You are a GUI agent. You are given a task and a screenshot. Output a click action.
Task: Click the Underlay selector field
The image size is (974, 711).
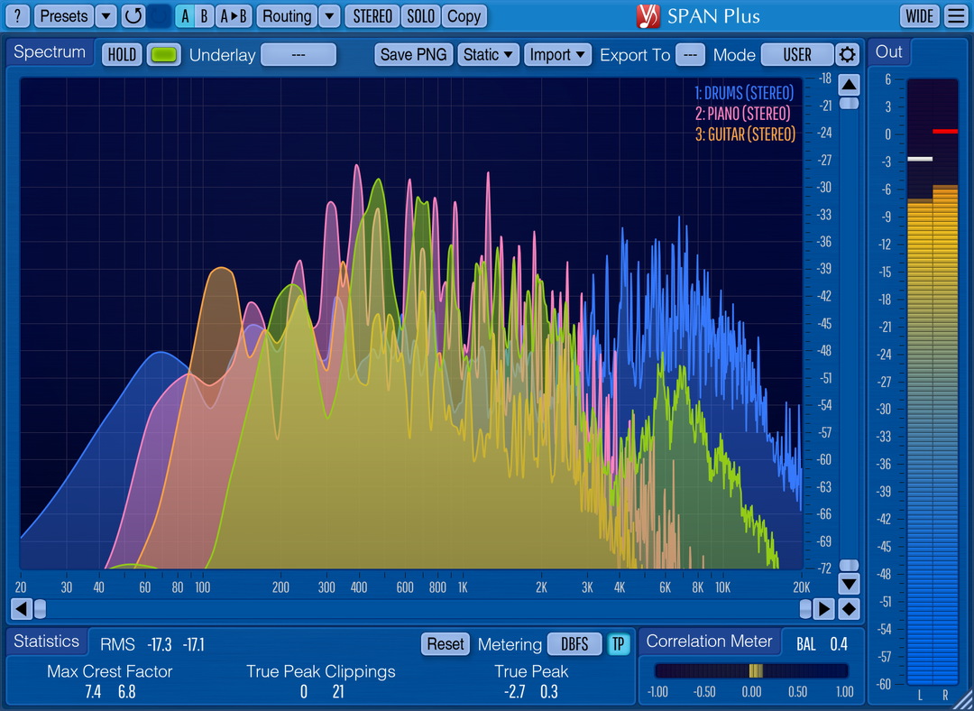point(298,54)
